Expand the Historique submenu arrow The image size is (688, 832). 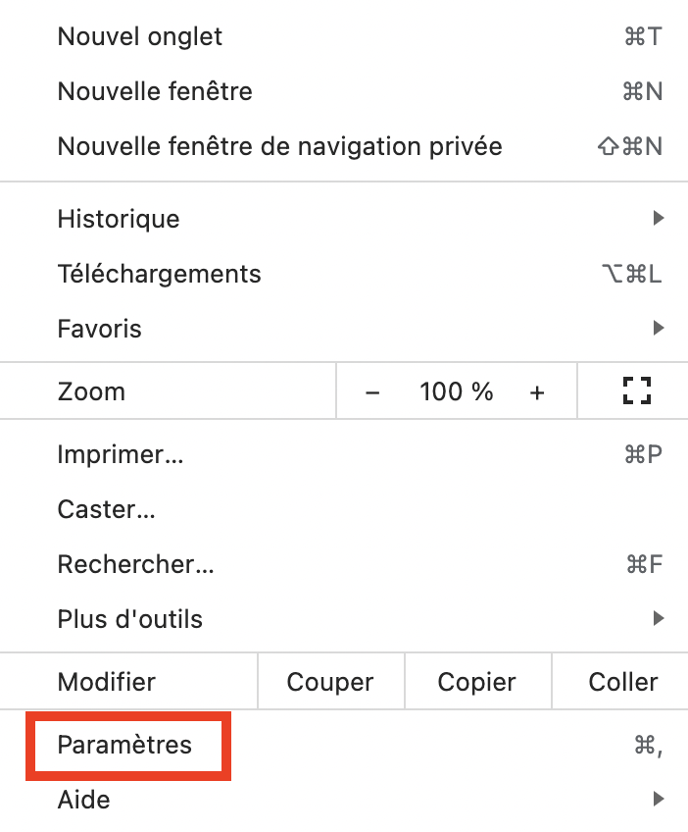[x=659, y=218]
